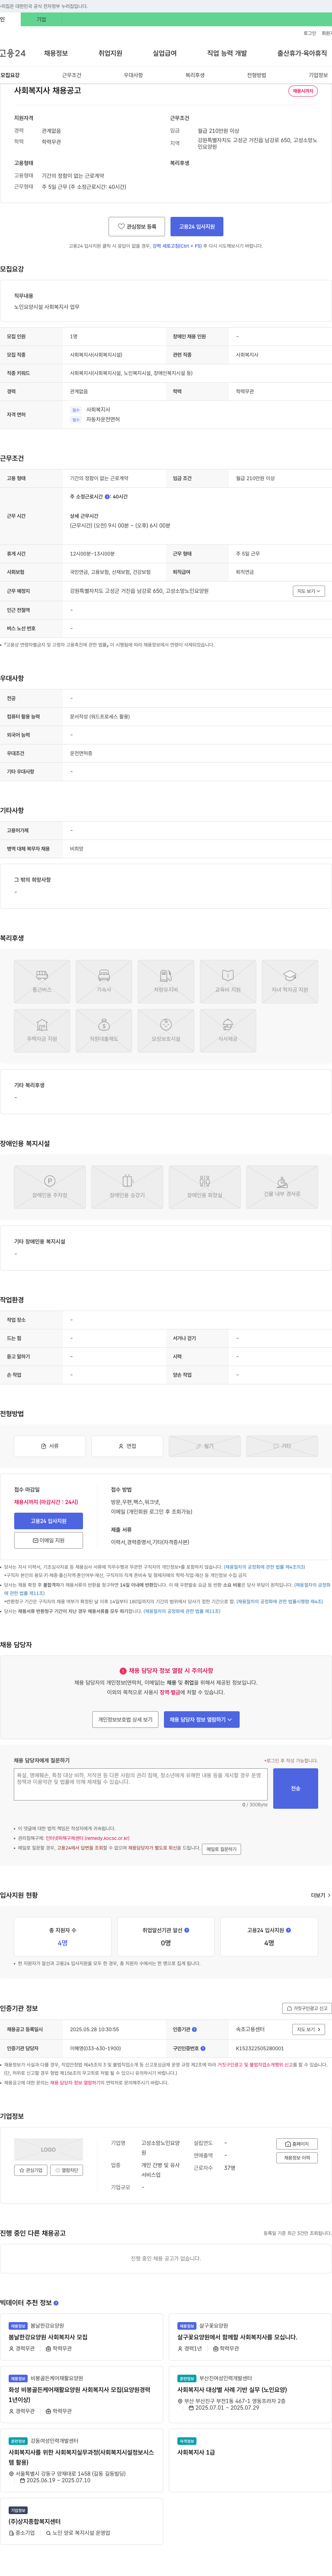The width and height of the screenshot is (332, 2576).
Task: Switch to the 근무조건 tab
Action: point(72,75)
